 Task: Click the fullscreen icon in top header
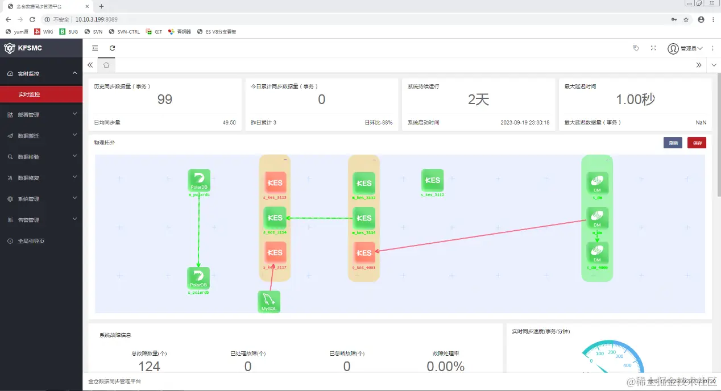[653, 48]
